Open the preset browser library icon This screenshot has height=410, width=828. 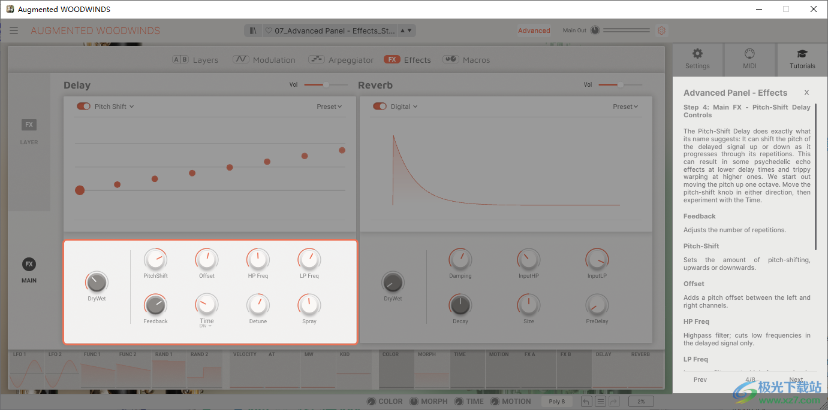pyautogui.click(x=254, y=31)
